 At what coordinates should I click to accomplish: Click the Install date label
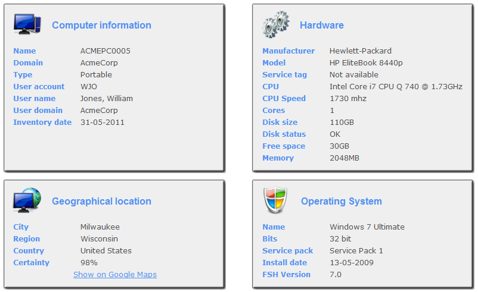[285, 262]
